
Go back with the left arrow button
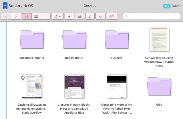click(x=6, y=16)
